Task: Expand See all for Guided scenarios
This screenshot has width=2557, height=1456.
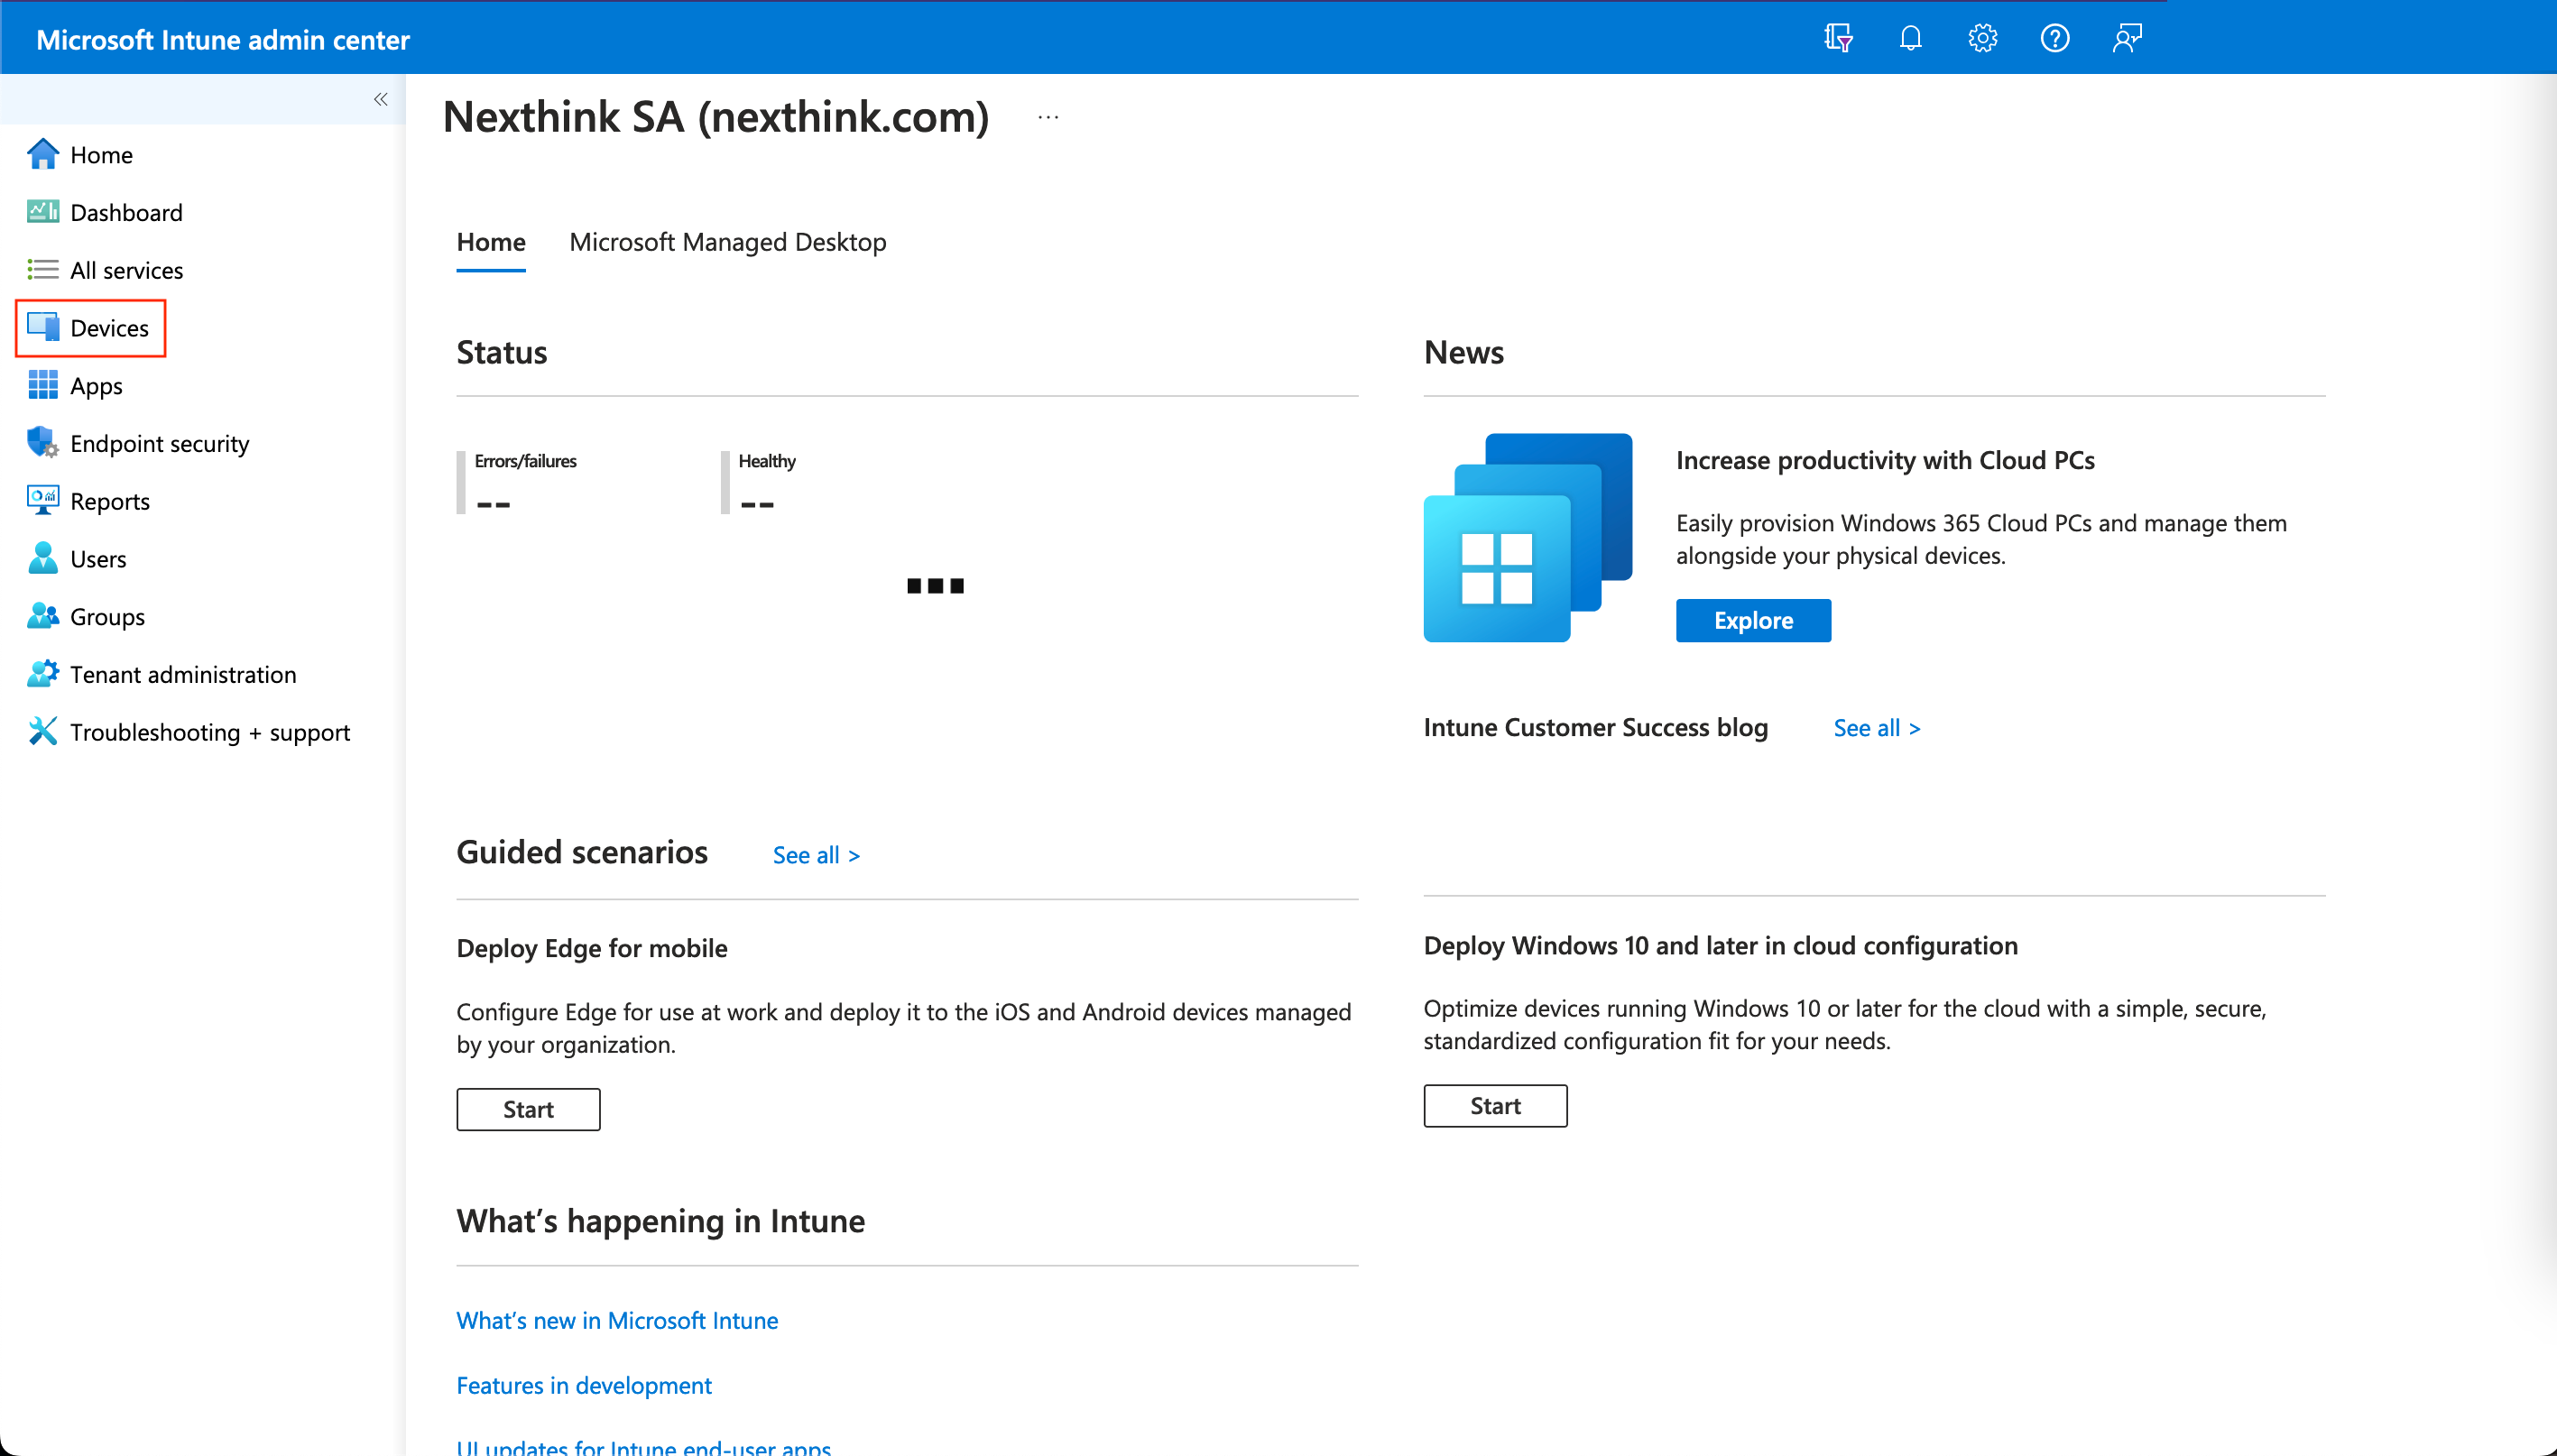Action: click(x=815, y=855)
